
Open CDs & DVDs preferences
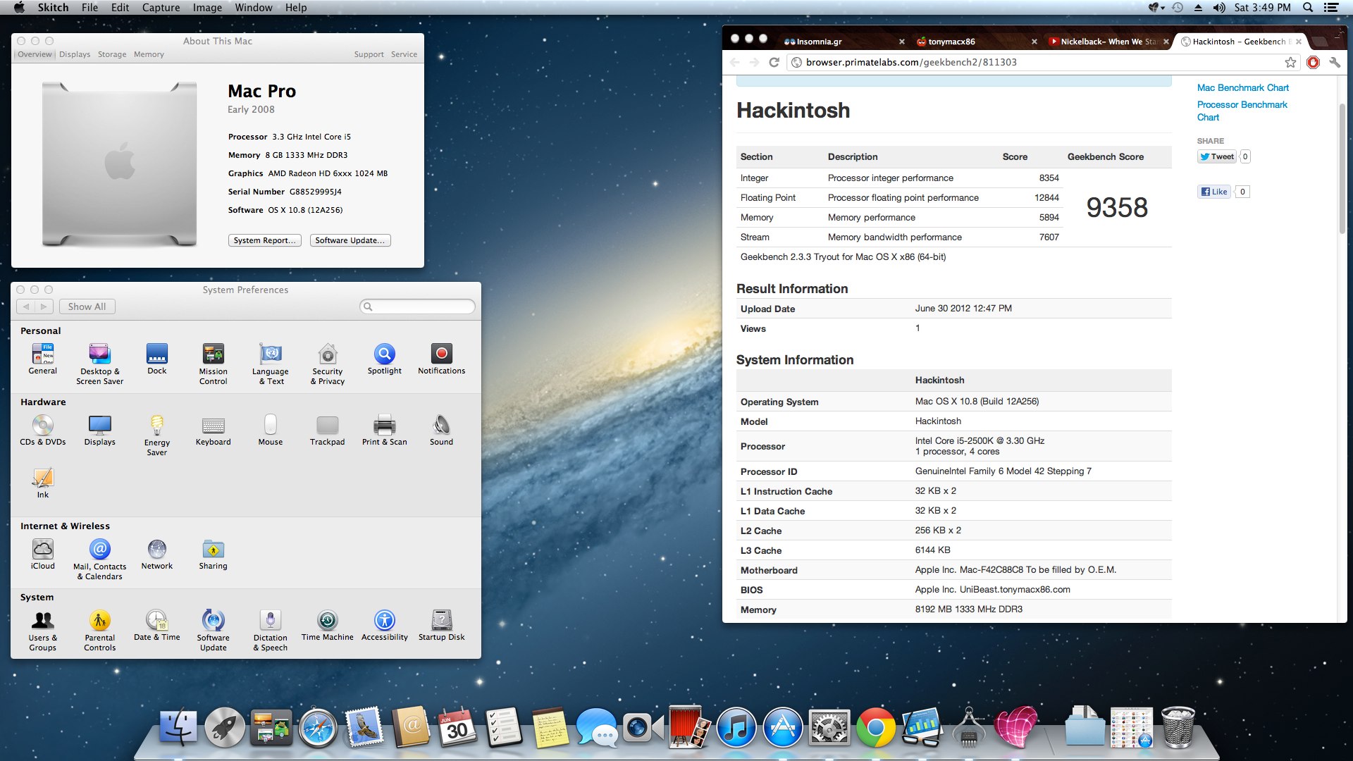coord(43,430)
